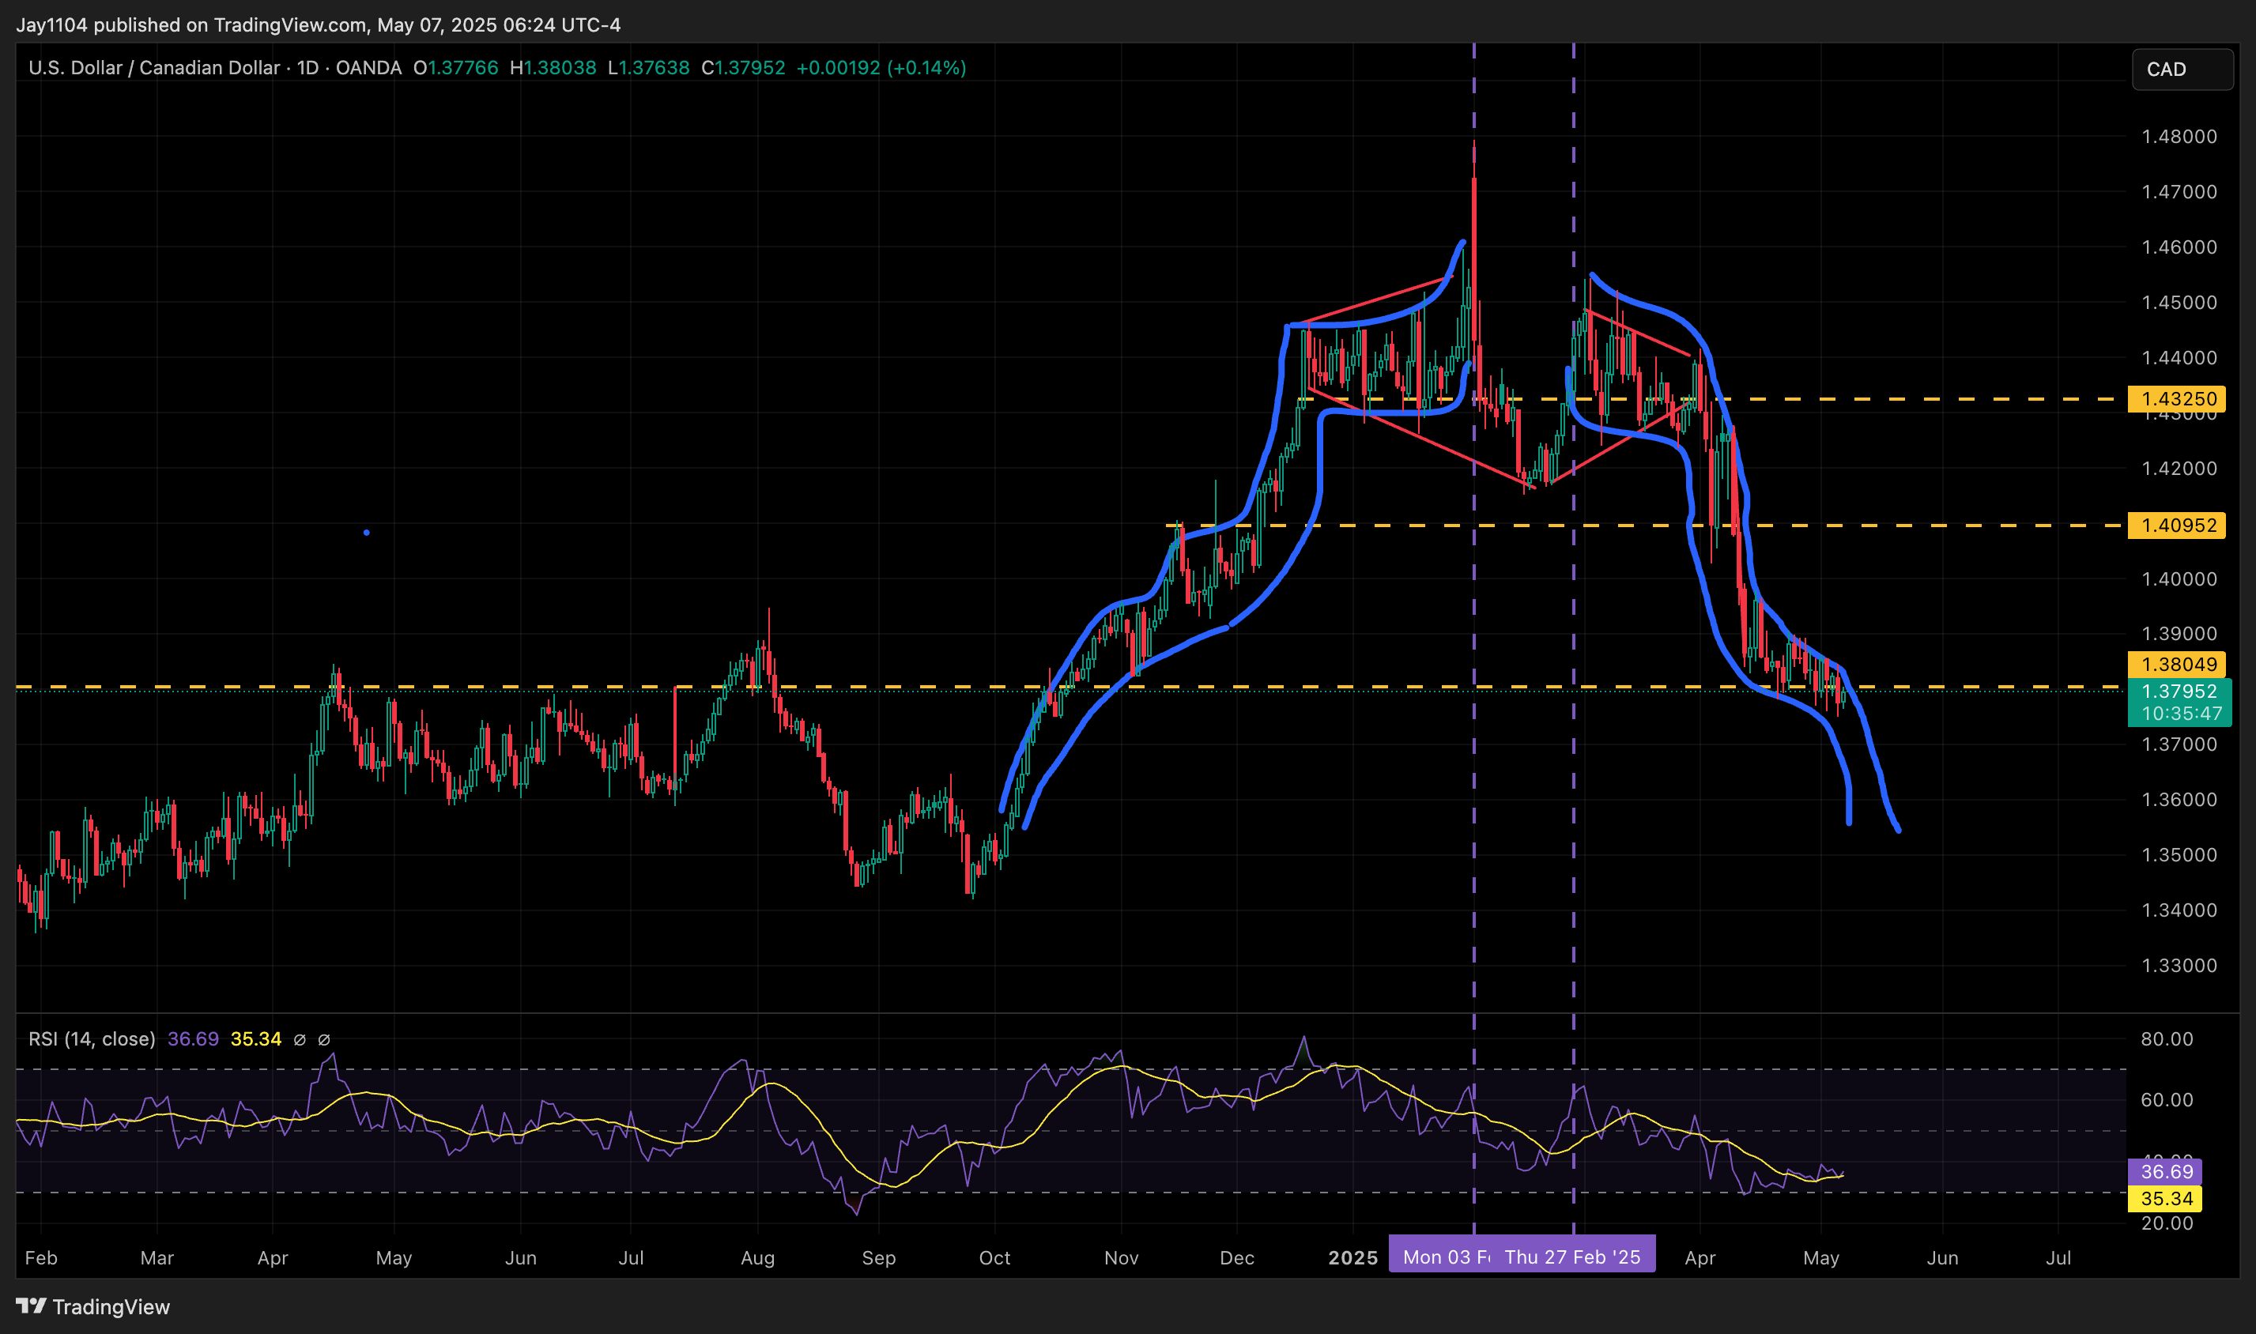Click the 1.38049 price level label
The height and width of the screenshot is (1334, 2256).
(x=2176, y=665)
